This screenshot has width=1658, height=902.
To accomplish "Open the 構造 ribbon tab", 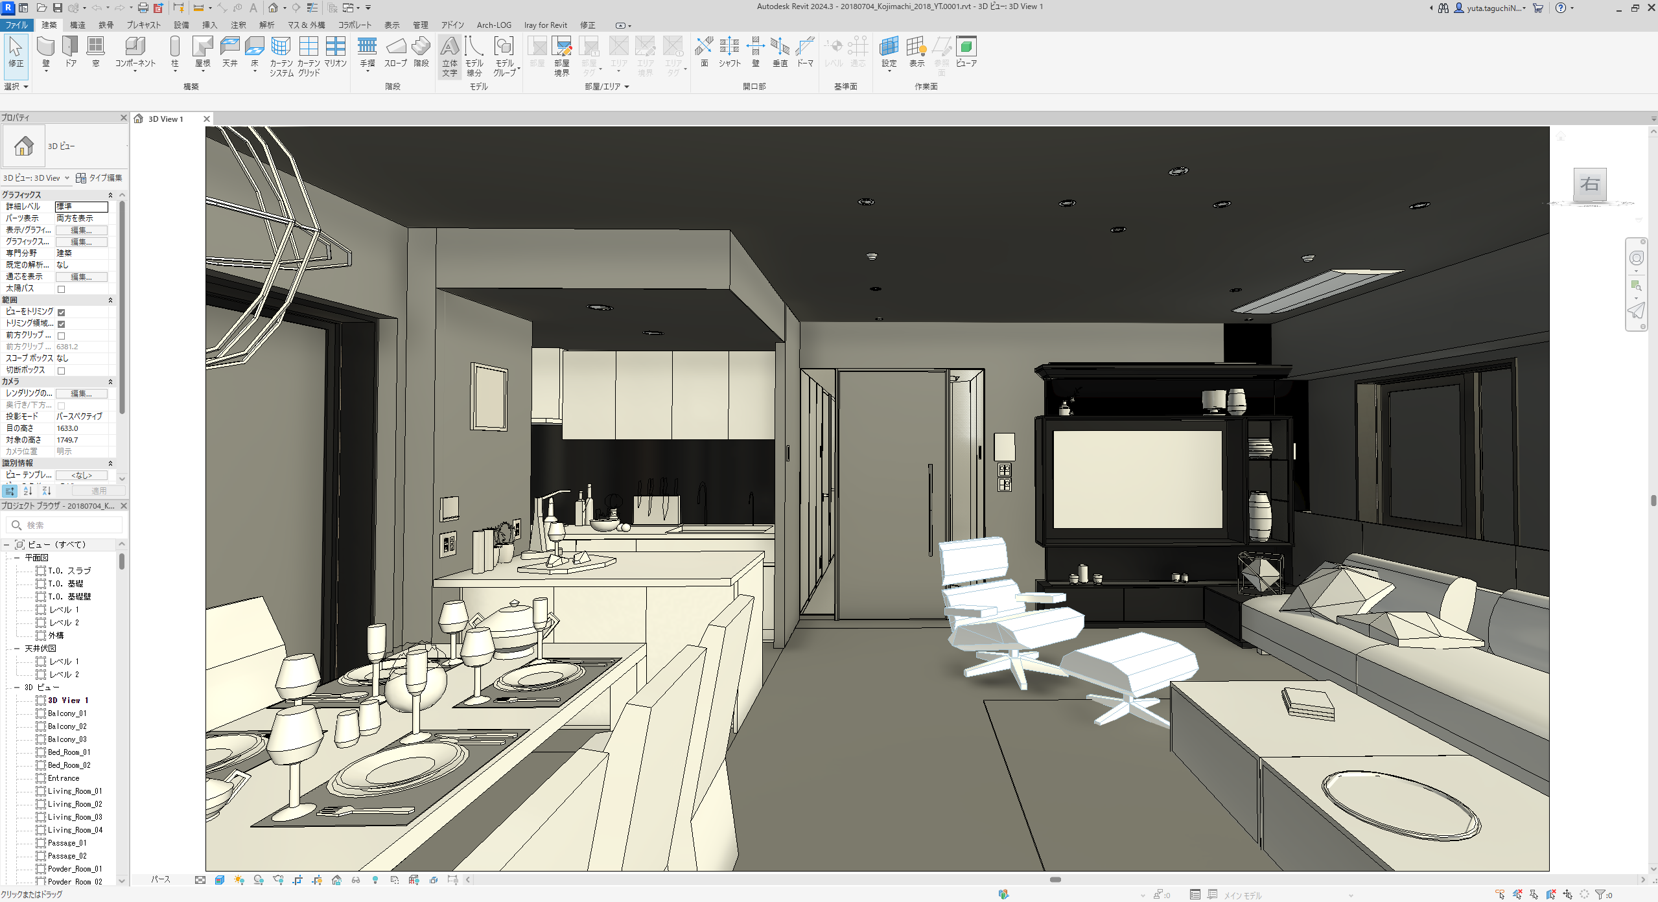I will 78,25.
